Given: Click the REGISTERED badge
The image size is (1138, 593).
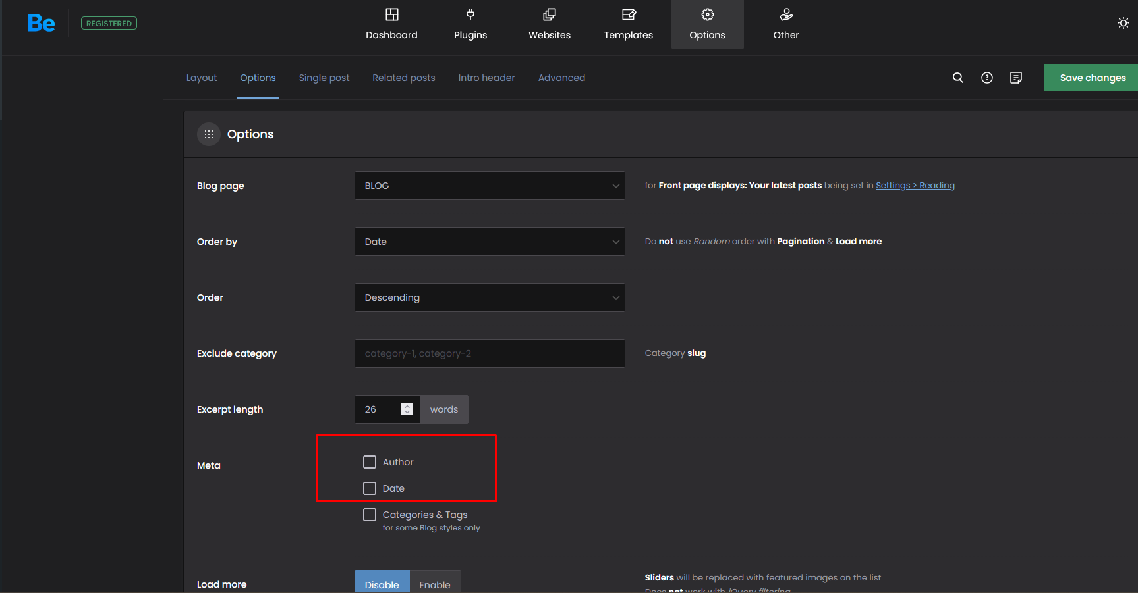Looking at the screenshot, I should click(x=109, y=23).
